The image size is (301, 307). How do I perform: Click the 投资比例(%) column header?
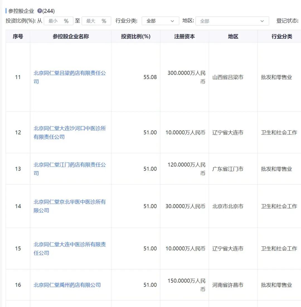point(136,36)
